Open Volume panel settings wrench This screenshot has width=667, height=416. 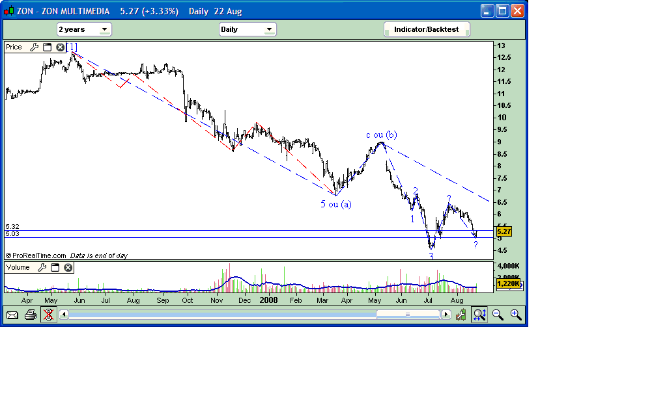pos(42,267)
